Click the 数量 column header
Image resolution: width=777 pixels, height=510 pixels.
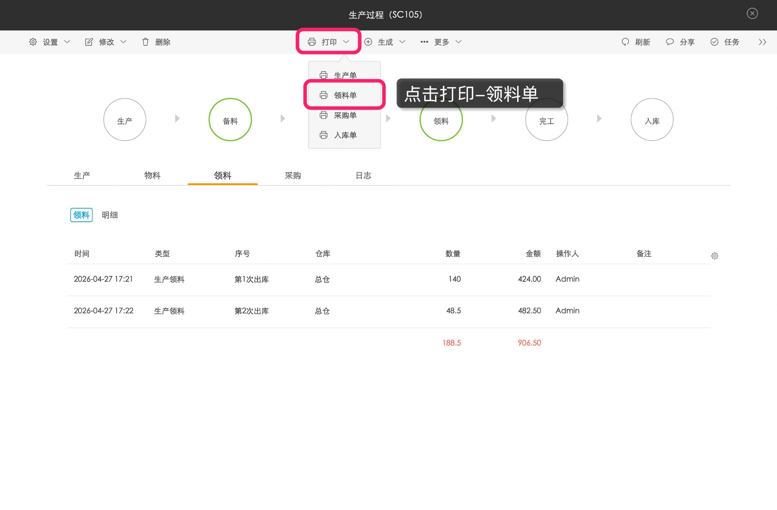(453, 254)
